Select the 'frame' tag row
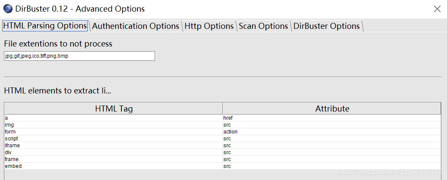Image resolution: width=447 pixels, height=180 pixels. pyautogui.click(x=113, y=159)
